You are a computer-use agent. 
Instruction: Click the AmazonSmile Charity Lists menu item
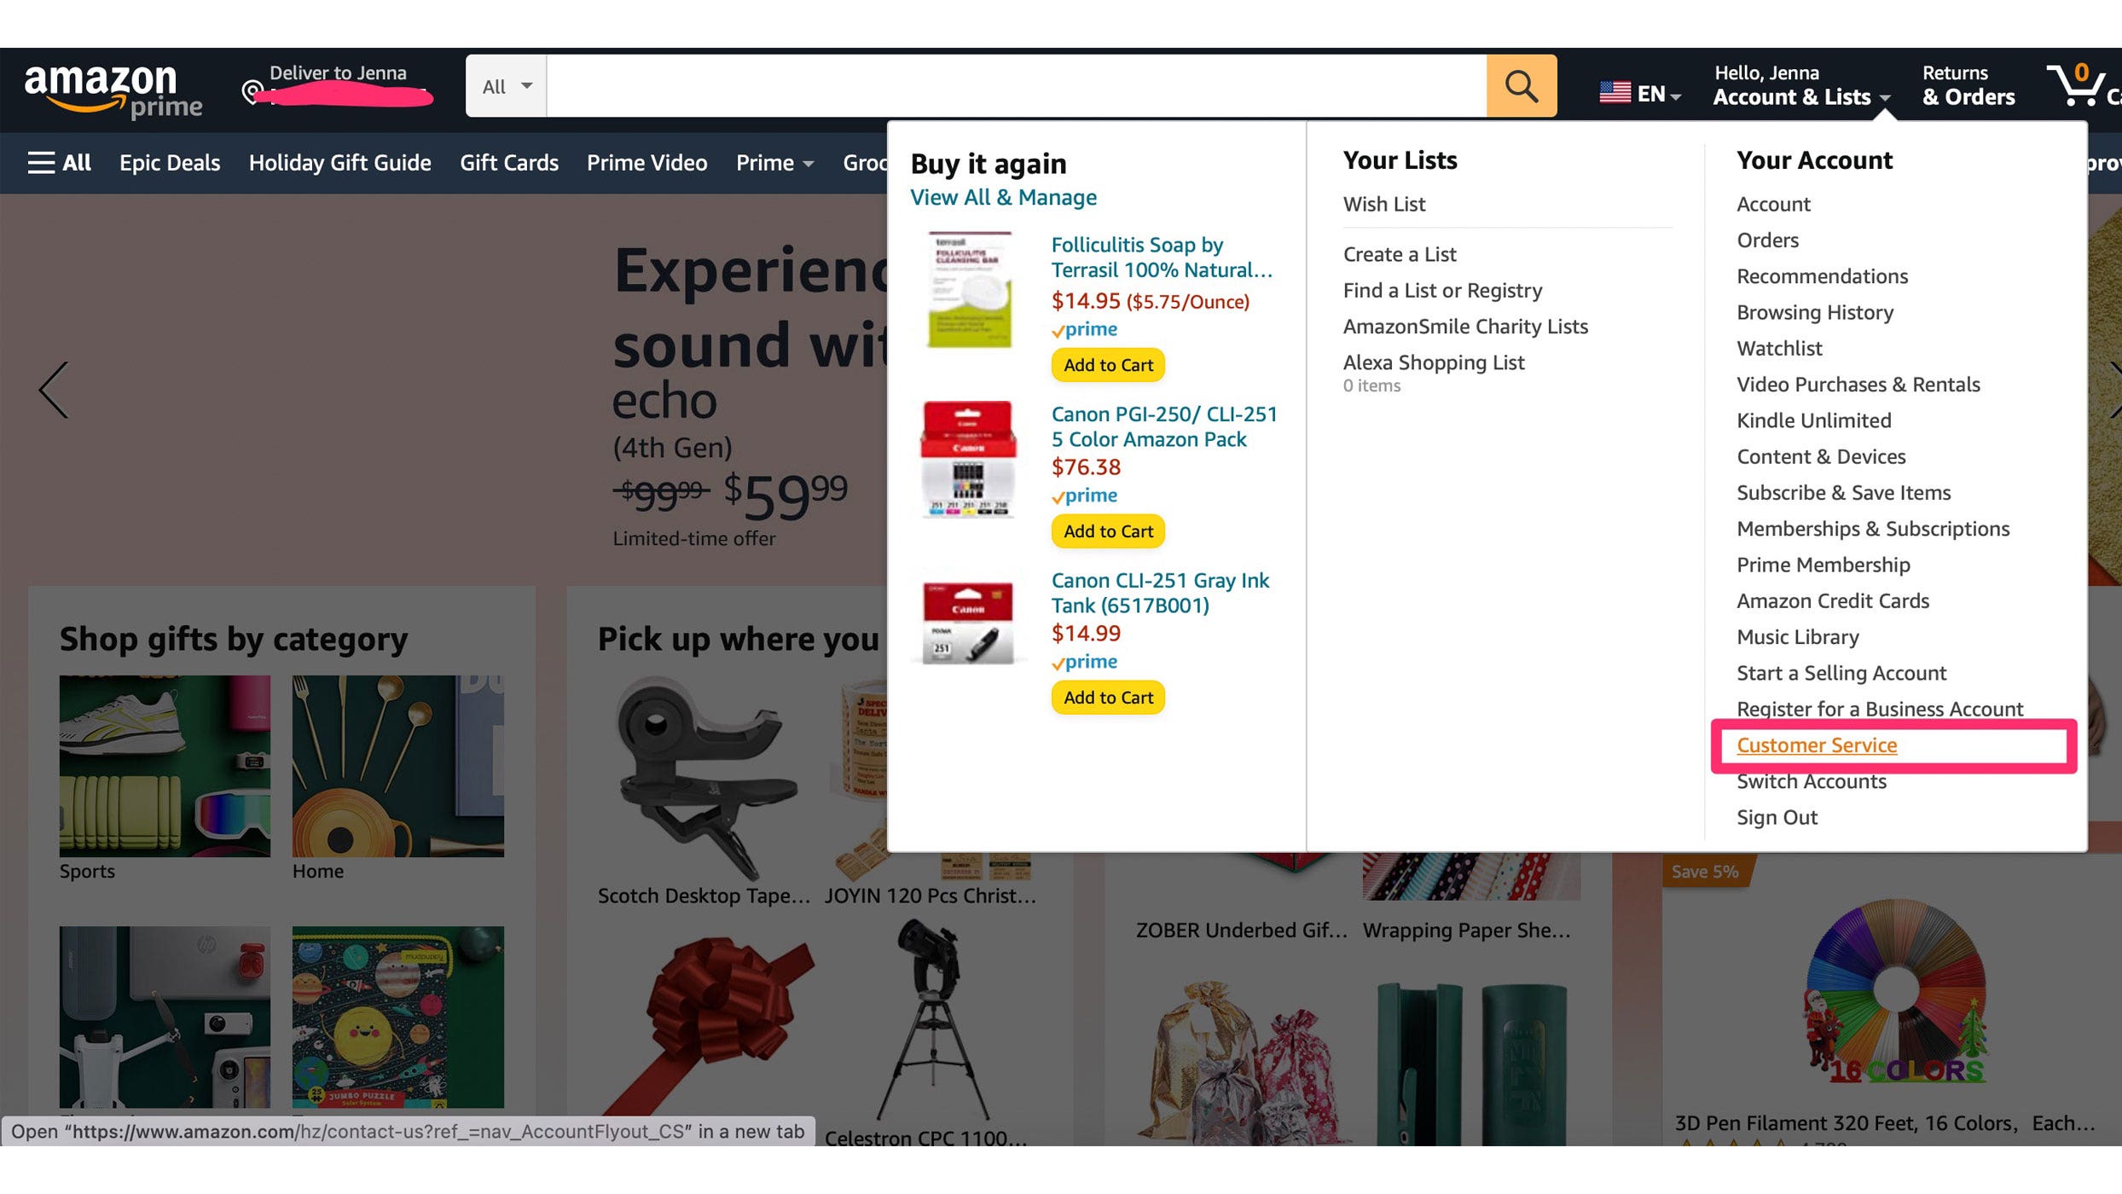(x=1464, y=325)
